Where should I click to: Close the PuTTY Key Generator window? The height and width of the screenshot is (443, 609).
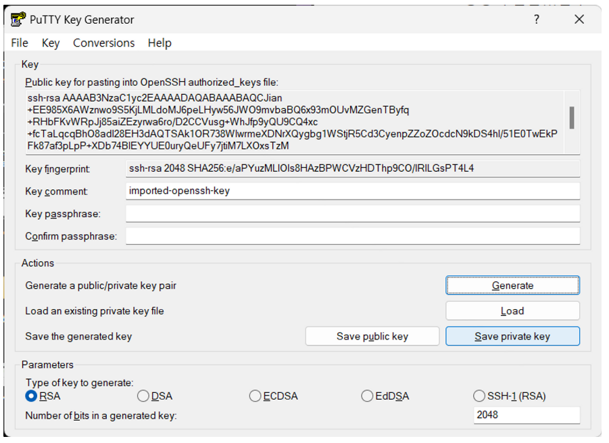coord(579,20)
